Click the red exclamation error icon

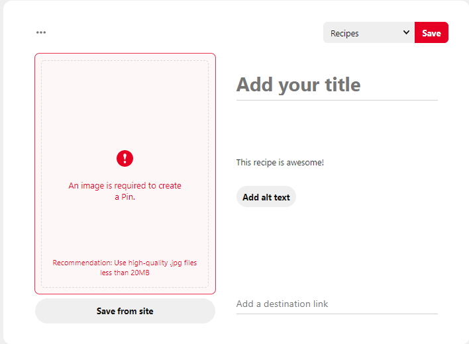[125, 158]
